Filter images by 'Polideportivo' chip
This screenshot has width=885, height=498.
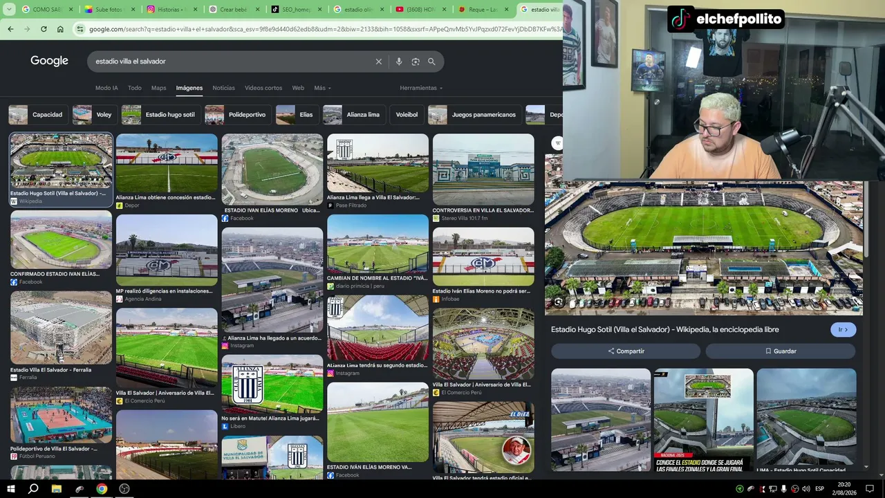tap(237, 115)
